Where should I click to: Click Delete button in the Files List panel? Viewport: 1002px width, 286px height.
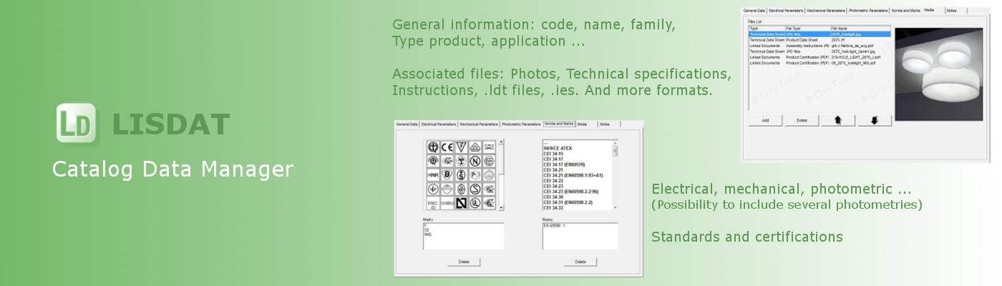click(x=802, y=120)
